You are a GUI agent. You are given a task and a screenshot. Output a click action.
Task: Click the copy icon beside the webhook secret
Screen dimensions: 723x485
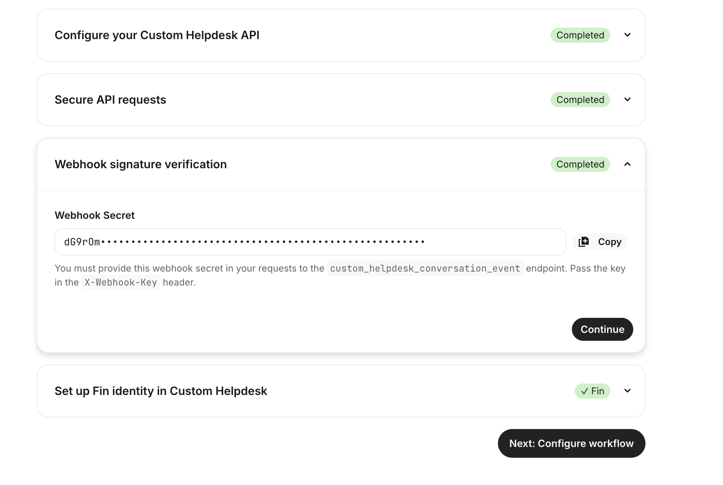click(x=584, y=242)
